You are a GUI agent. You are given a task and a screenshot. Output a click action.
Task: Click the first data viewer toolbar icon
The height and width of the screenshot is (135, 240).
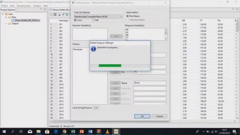51,14
